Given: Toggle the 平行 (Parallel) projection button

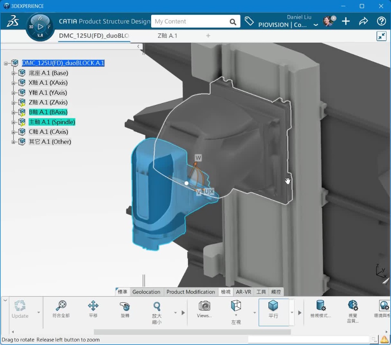Looking at the screenshot, I should click(x=274, y=312).
